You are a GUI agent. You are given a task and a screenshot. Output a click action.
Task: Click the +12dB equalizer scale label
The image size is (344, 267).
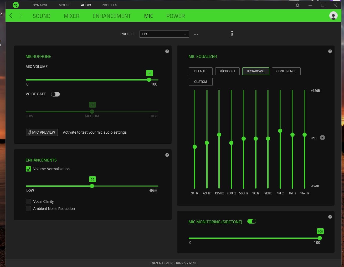[x=315, y=91]
